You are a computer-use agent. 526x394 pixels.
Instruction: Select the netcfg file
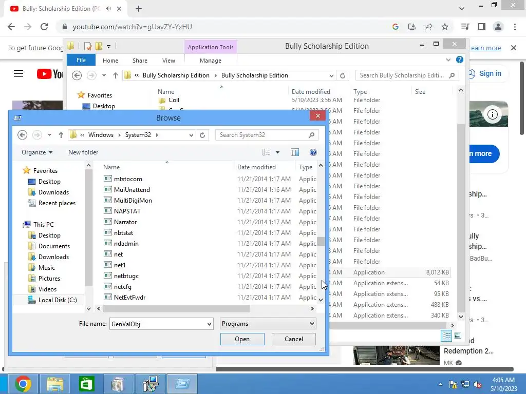click(x=122, y=287)
